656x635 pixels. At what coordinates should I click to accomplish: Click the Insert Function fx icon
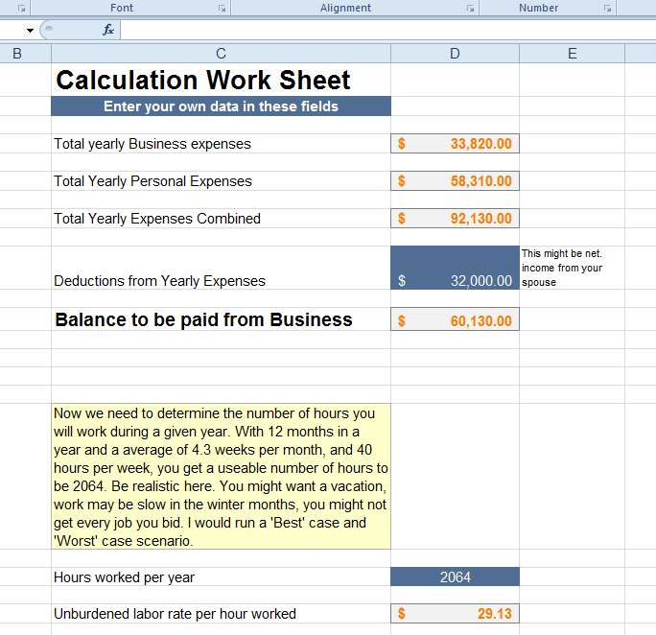(x=108, y=30)
